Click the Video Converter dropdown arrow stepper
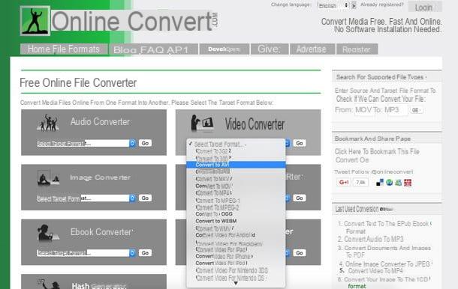 [288, 143]
